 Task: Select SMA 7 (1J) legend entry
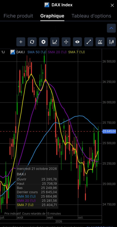coord(76,52)
